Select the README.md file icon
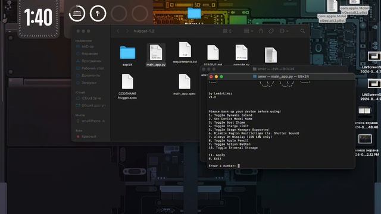This screenshot has height=214, width=381. point(213,52)
